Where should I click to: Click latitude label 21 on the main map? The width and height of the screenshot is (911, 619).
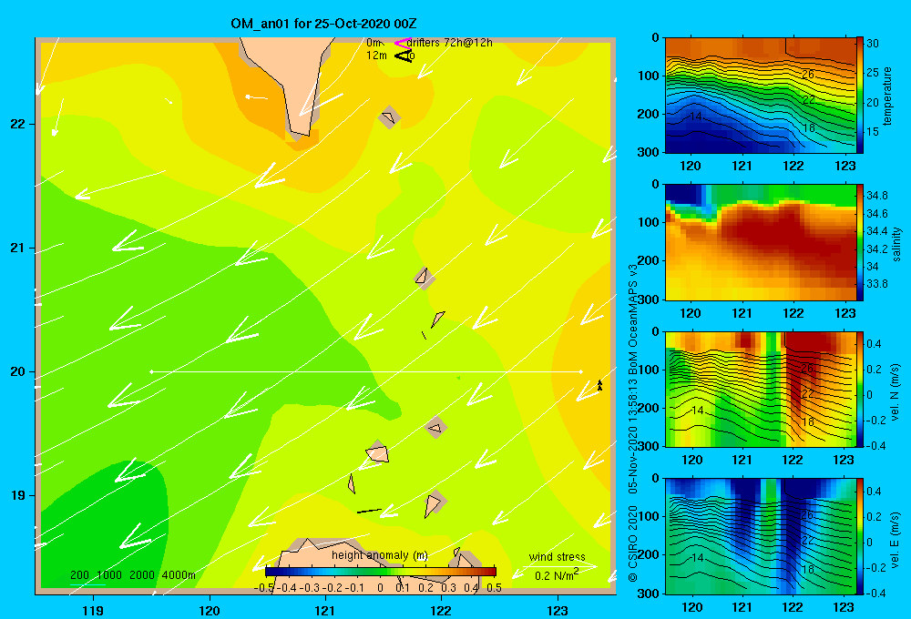[x=17, y=248]
